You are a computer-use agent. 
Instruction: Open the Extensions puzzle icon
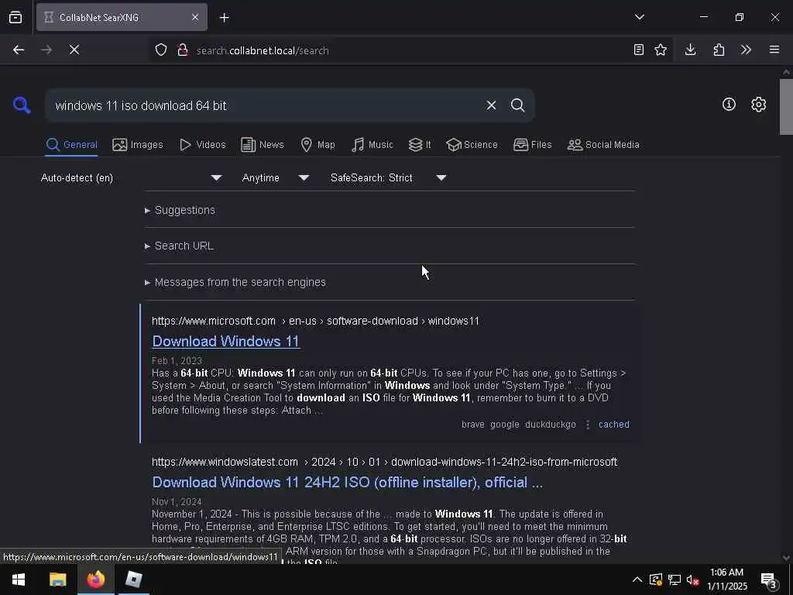719,50
